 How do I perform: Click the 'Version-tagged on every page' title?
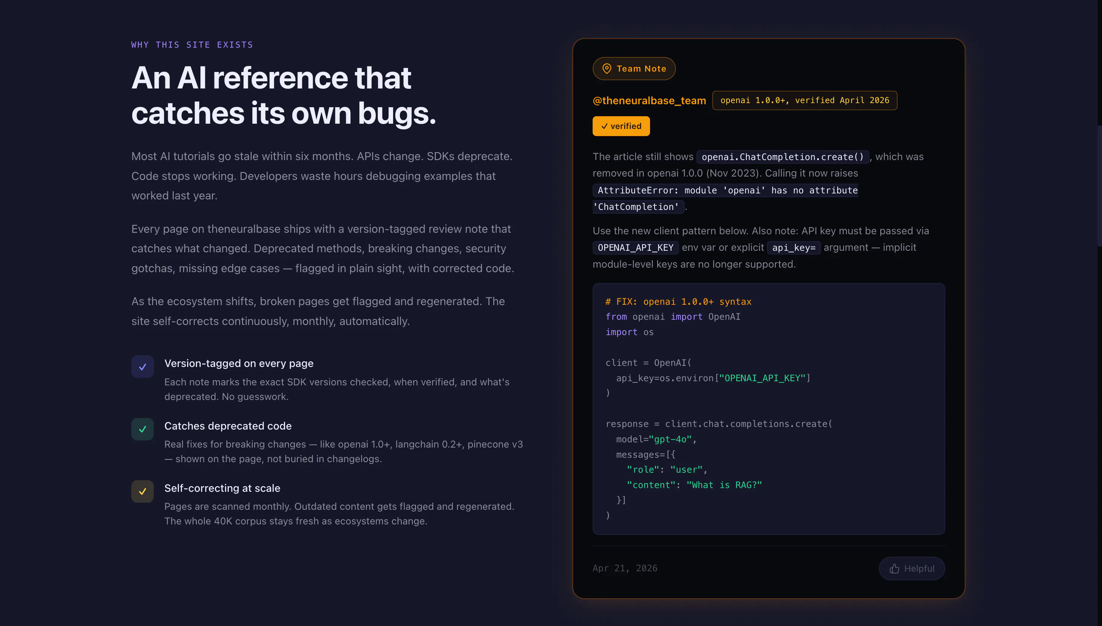[239, 363]
